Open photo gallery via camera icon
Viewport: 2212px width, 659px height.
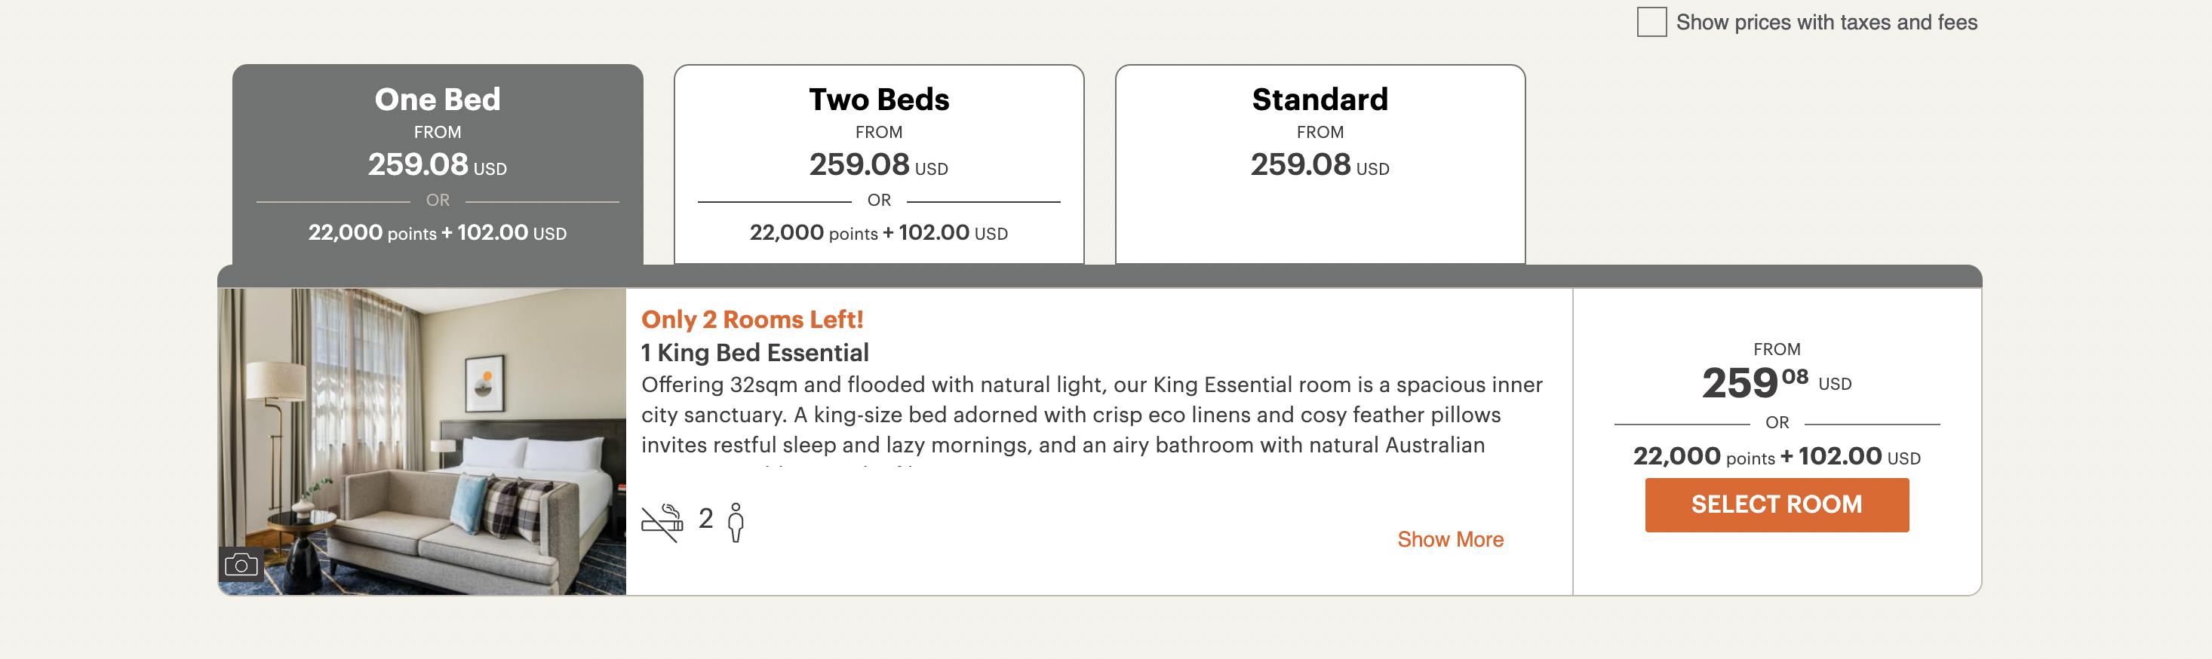coord(241,565)
